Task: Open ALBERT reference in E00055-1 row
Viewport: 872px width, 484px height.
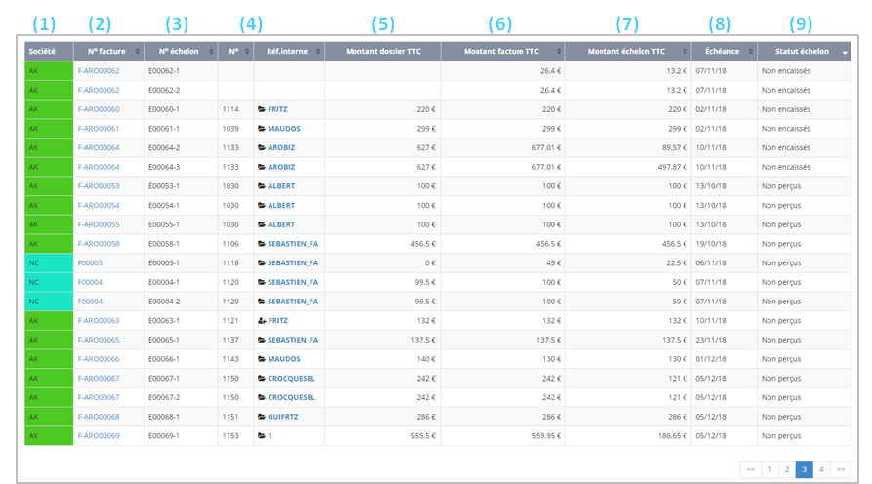Action: click(281, 224)
